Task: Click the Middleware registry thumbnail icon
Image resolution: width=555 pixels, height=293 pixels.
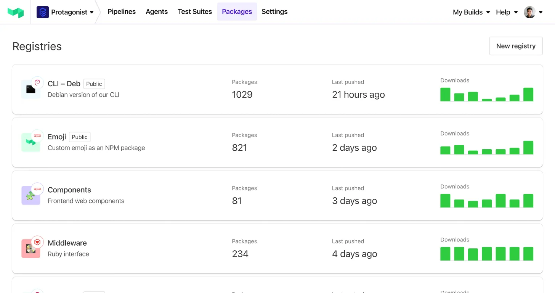Action: [31, 249]
